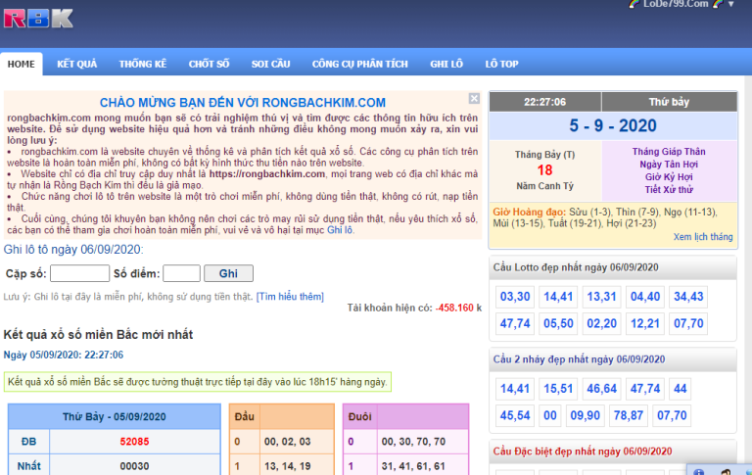The height and width of the screenshot is (475, 752).
Task: Open the Tìm hiểu thêm link
Action: 290,297
